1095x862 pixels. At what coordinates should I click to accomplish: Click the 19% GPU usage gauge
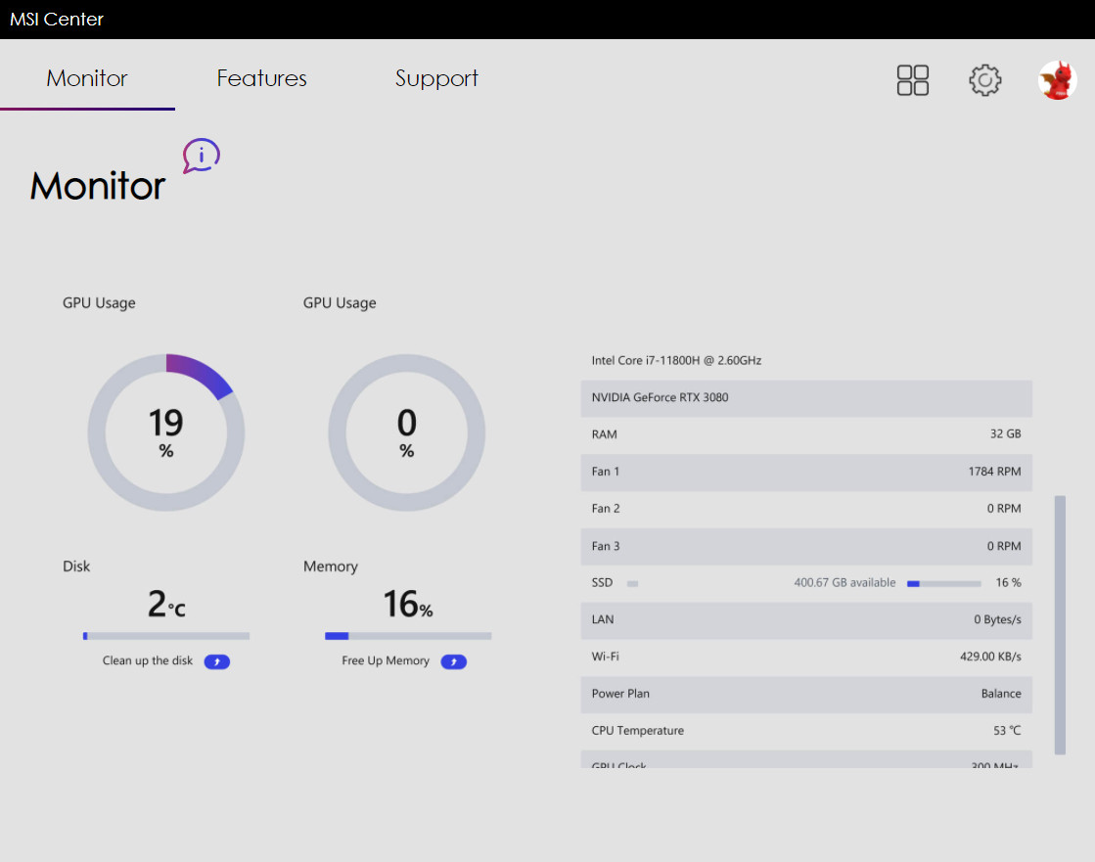(166, 432)
